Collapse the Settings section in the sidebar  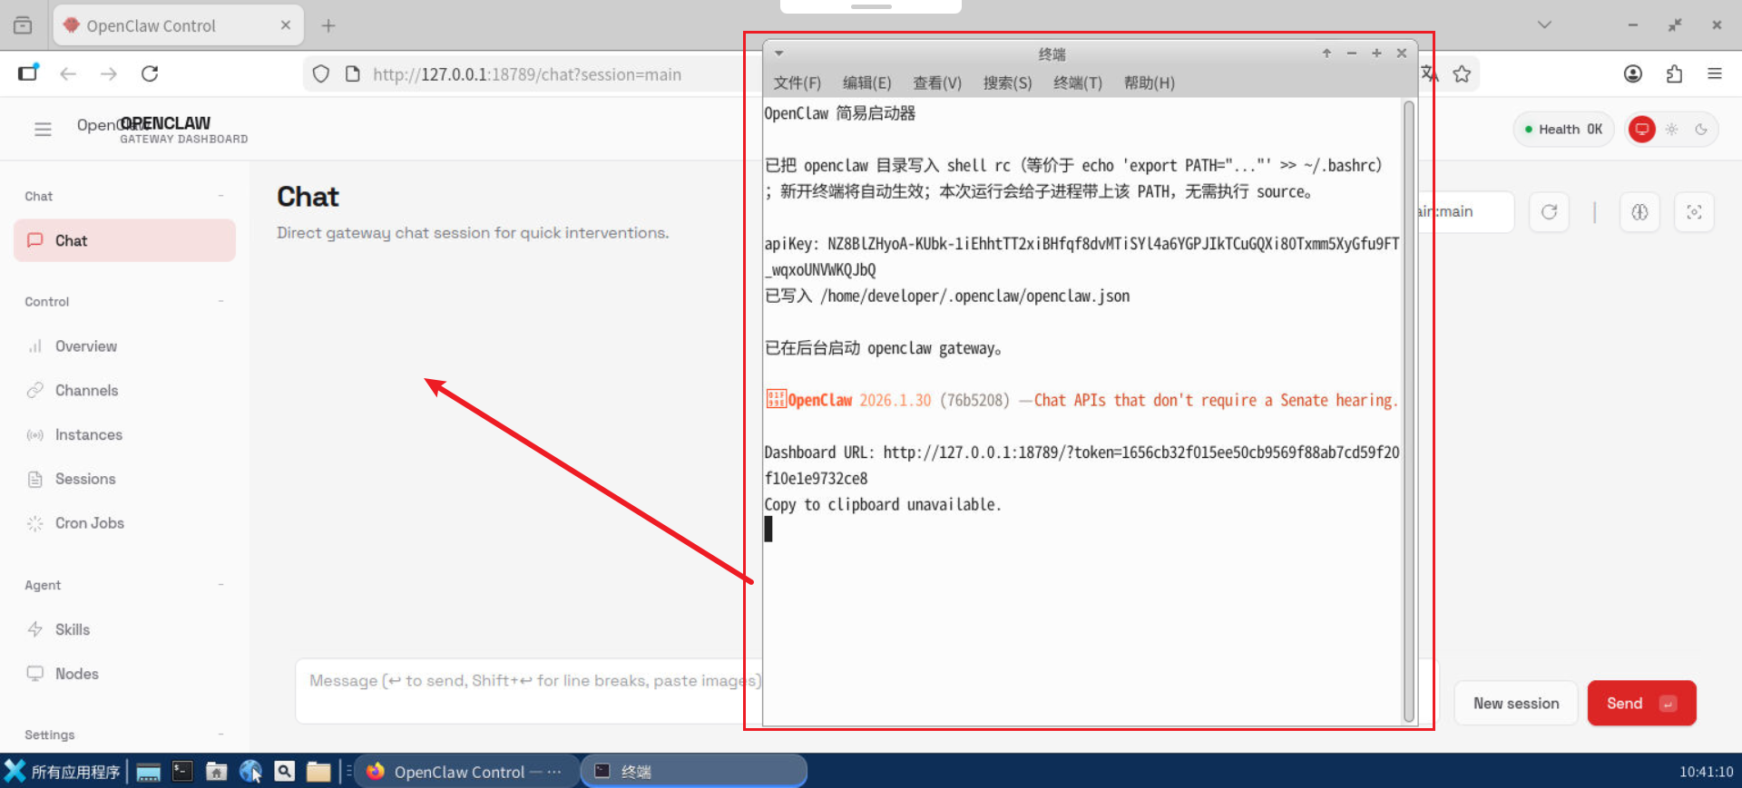pyautogui.click(x=220, y=734)
